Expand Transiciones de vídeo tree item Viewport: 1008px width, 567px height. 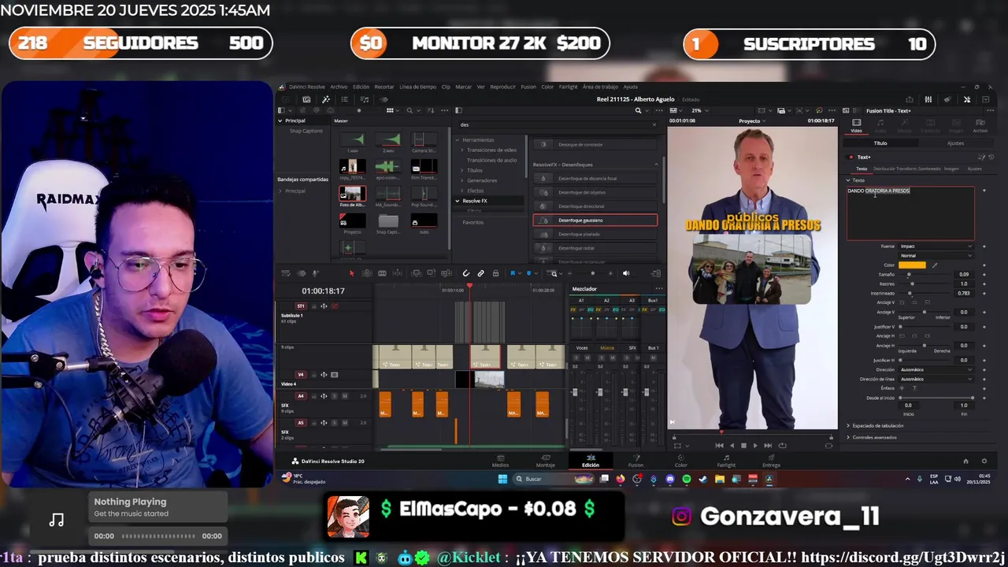[463, 150]
